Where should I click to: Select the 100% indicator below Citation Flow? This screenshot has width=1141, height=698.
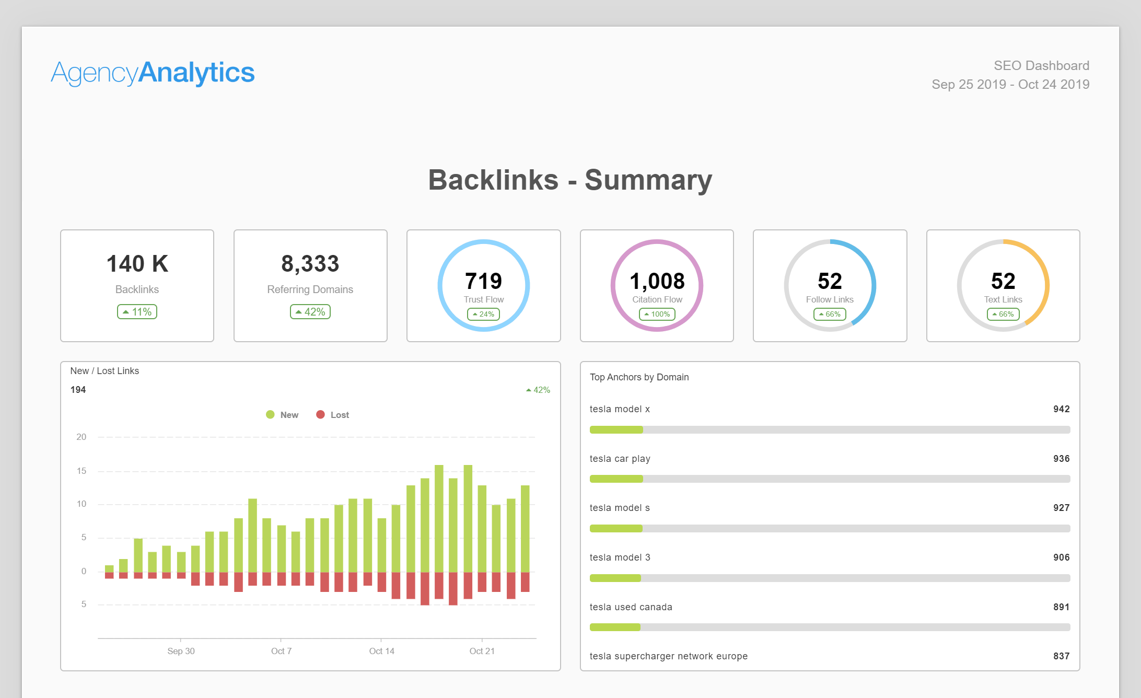657,314
